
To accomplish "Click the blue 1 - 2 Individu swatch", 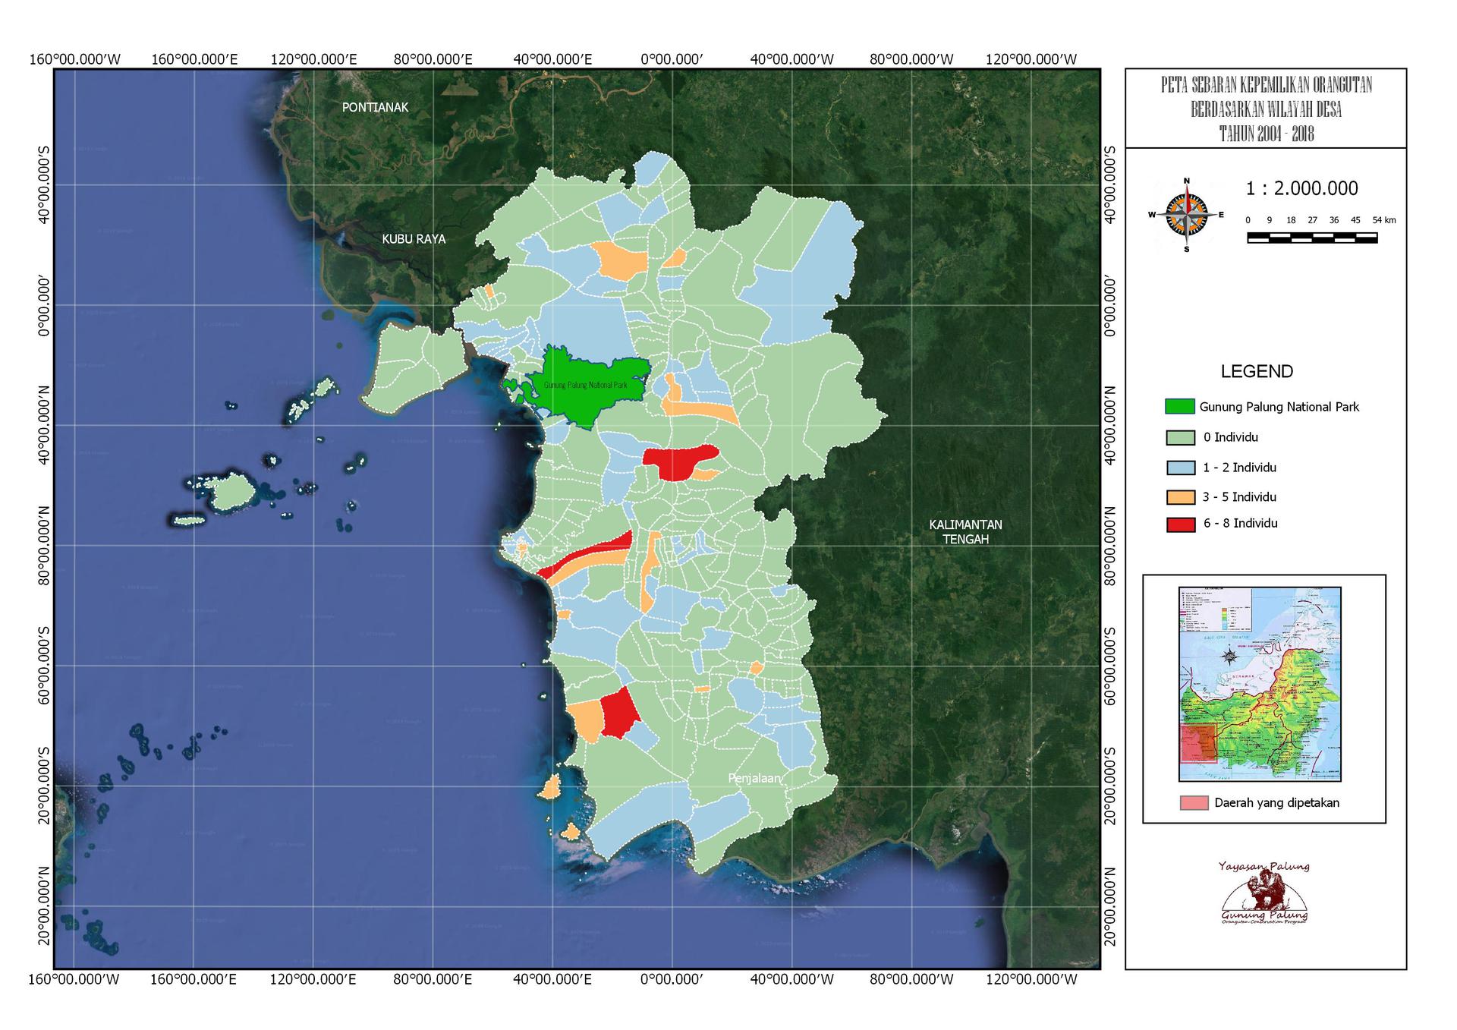I will 1180,468.
